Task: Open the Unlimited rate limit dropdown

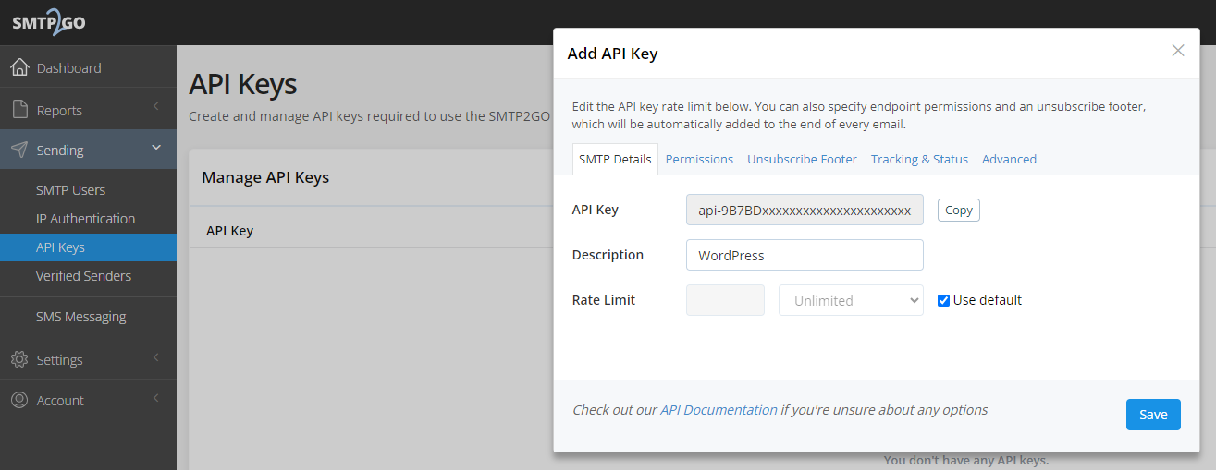Action: 851,300
